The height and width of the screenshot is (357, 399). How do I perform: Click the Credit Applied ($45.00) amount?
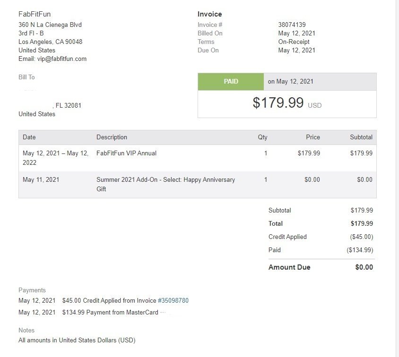(x=361, y=237)
